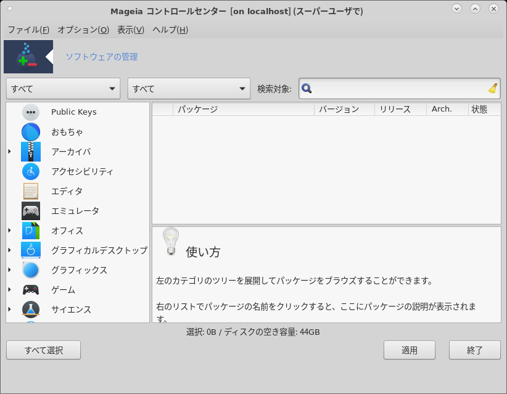Viewport: 507px width, 394px height.
Task: Click the アクセシビリティ wheelchair icon
Action: coord(31,171)
